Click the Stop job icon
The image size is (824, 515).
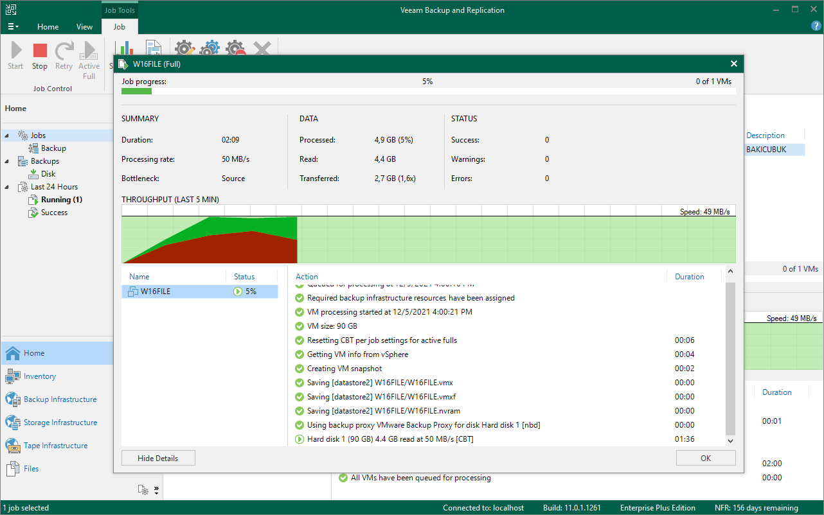pos(40,51)
